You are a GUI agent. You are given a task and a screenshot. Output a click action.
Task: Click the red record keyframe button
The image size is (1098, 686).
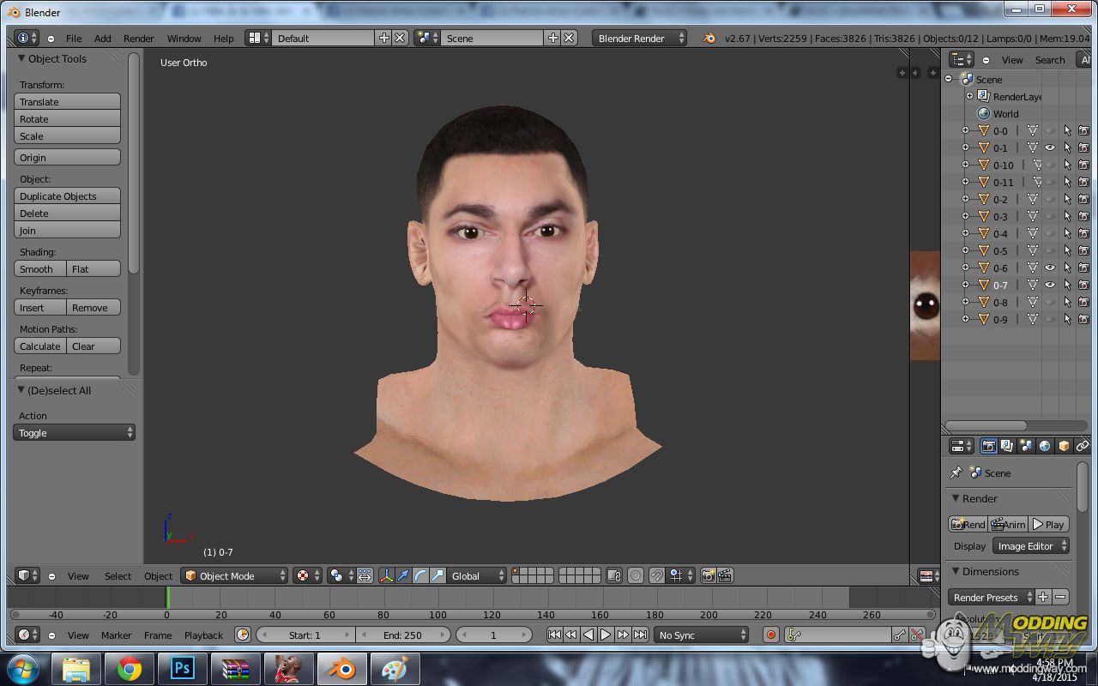coord(770,635)
